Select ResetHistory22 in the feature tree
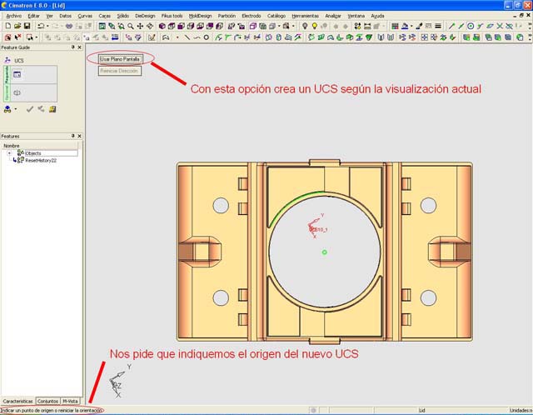533x415 pixels. pyautogui.click(x=40, y=160)
